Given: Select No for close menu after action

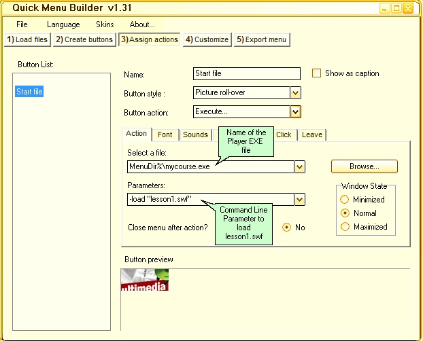Looking at the screenshot, I should [286, 227].
